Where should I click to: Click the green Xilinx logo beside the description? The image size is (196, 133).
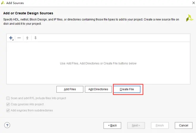click(190, 18)
